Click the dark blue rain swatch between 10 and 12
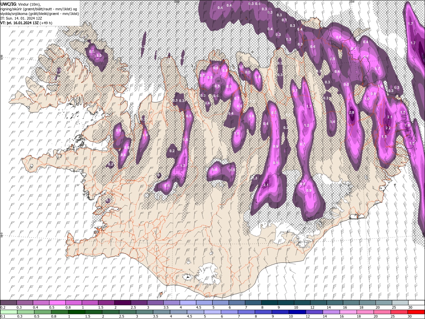Image resolution: width=425 pixels, height=319 pixels. [x=297, y=312]
